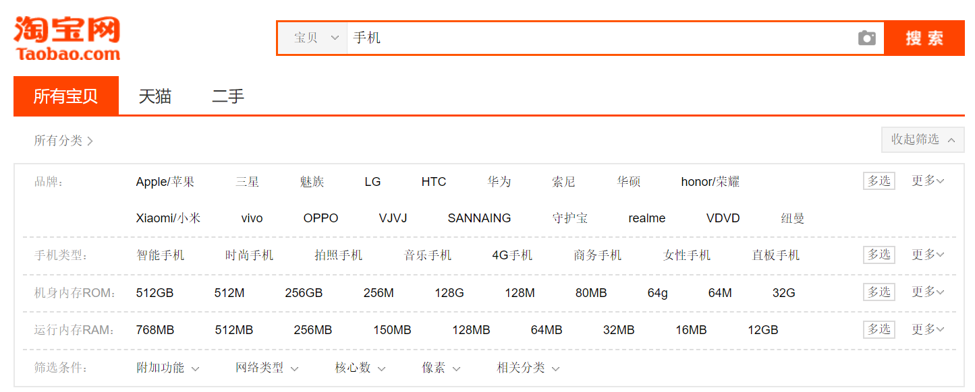Enable 多选 for the 运行内存RAM row

[879, 329]
